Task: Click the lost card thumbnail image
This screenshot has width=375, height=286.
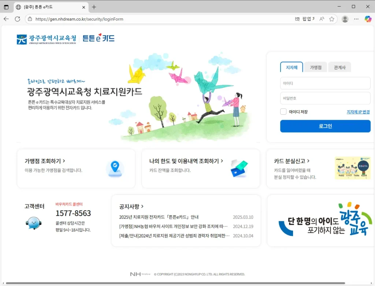Action: pos(352,168)
